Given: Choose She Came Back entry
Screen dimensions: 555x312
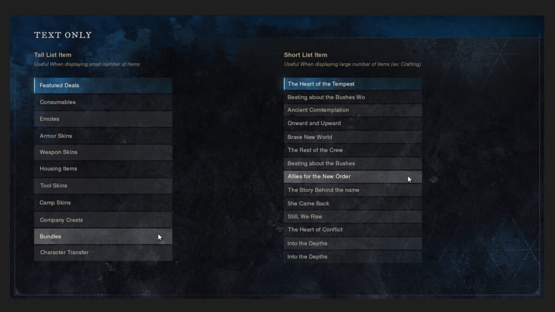Looking at the screenshot, I should (353, 204).
